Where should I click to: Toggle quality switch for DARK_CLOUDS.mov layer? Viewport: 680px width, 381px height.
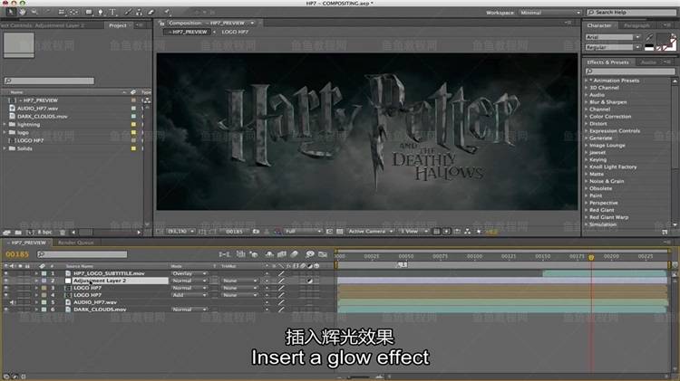281,310
